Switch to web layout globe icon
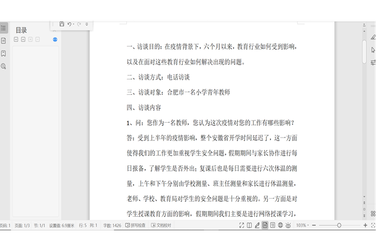Screen dimensions: 376x251 pos(280,225)
